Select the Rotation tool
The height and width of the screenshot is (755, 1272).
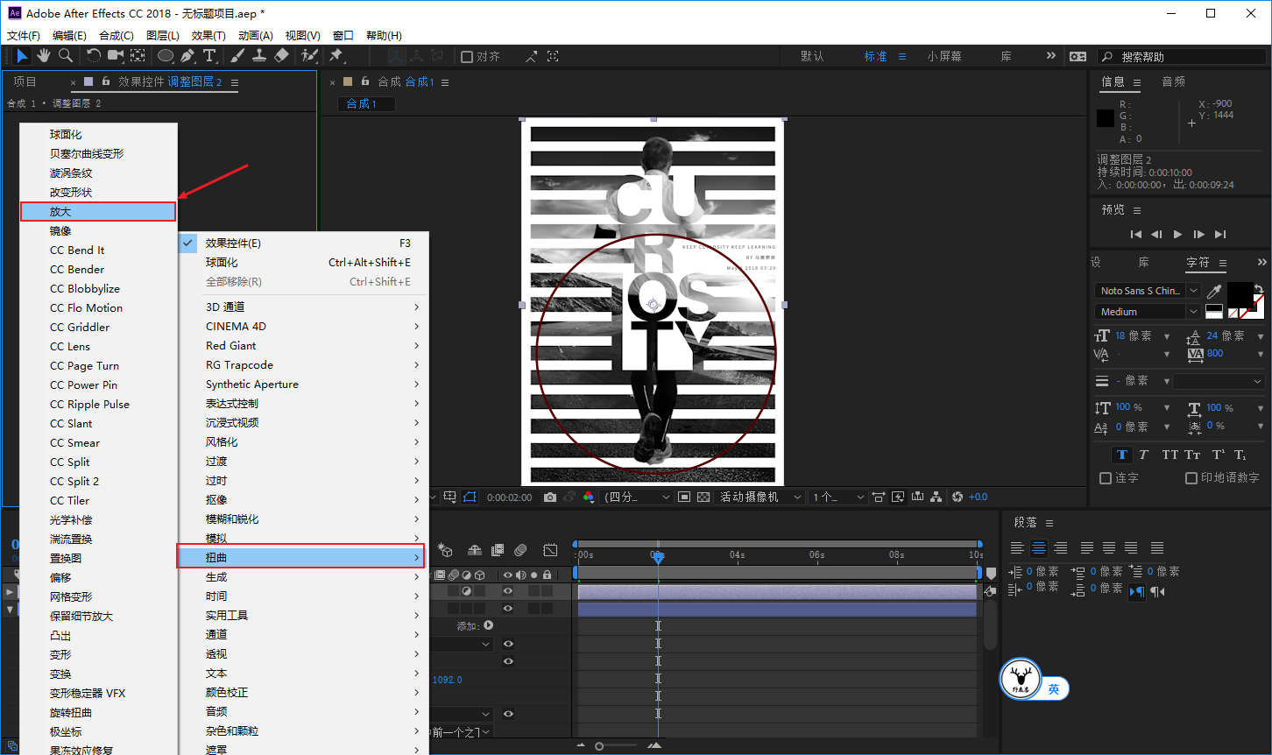(94, 56)
